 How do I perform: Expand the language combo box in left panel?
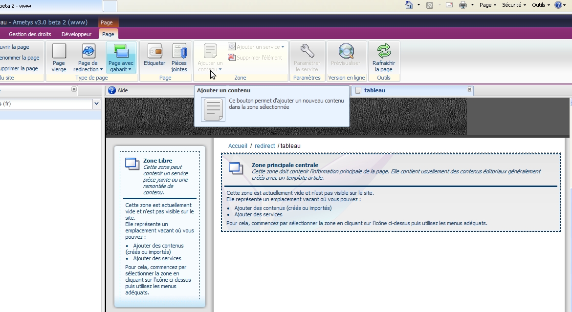tap(96, 104)
